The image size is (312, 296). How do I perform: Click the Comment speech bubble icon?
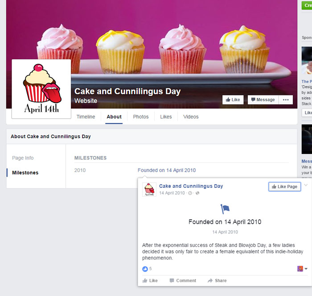(172, 280)
